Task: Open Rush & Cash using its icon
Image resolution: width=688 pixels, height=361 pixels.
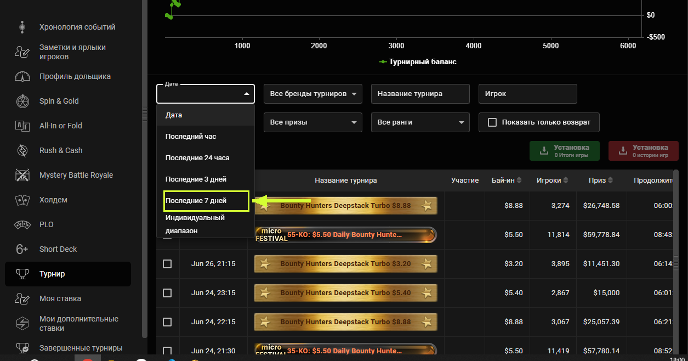Action: [22, 150]
